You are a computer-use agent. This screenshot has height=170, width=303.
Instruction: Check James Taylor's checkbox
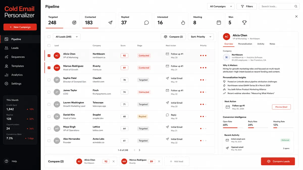49,92
